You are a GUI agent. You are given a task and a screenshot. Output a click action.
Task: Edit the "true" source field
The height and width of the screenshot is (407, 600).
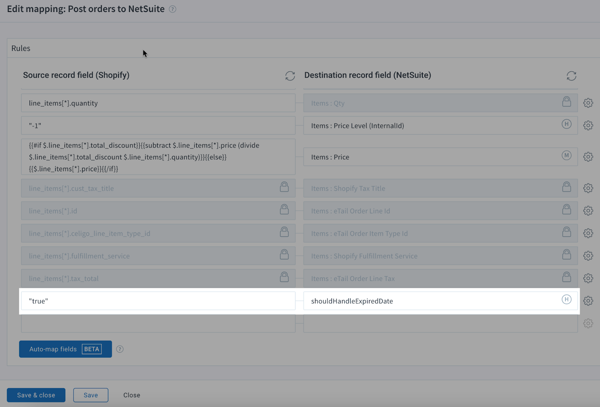tap(158, 301)
